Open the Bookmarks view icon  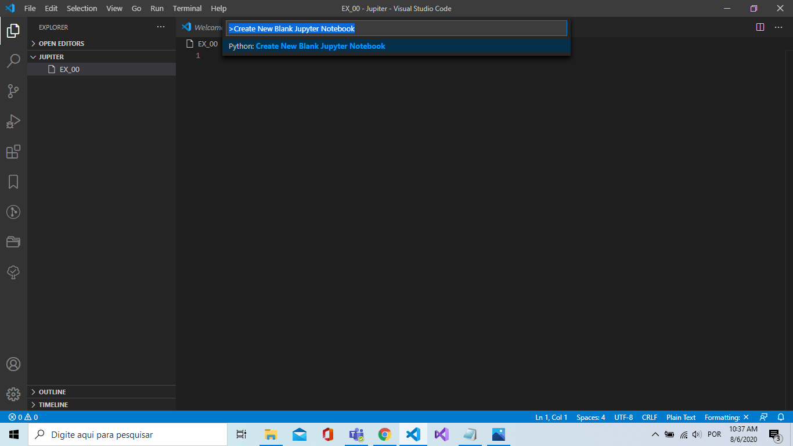tap(13, 182)
